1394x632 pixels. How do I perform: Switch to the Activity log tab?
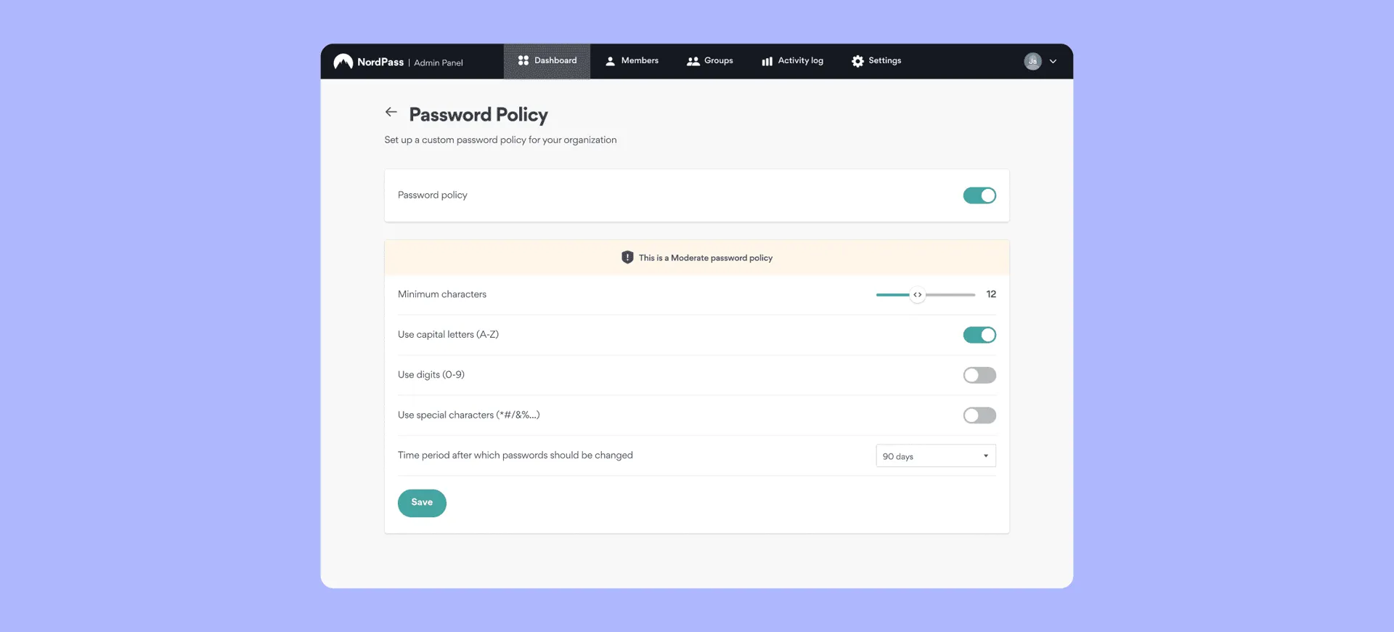pos(800,61)
